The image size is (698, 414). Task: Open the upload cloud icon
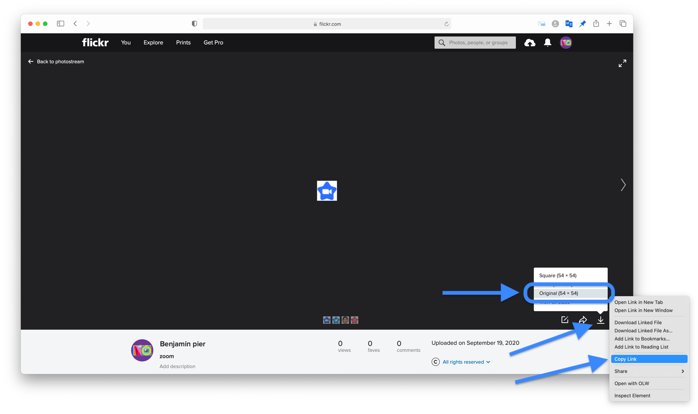[529, 43]
